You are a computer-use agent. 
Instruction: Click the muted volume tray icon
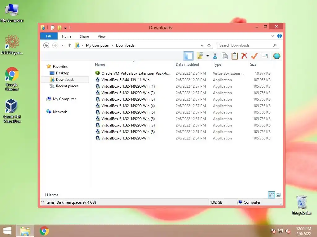pyautogui.click(x=288, y=231)
